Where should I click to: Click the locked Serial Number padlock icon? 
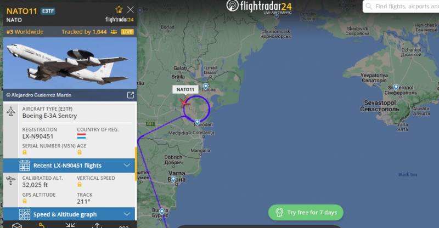pyautogui.click(x=25, y=152)
